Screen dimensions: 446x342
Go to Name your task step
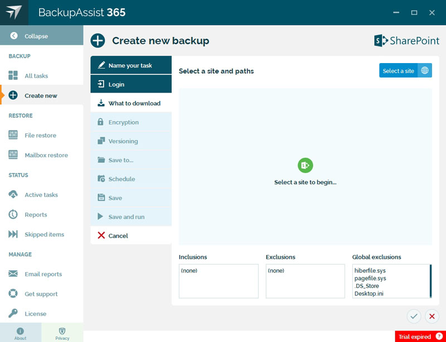click(x=131, y=65)
